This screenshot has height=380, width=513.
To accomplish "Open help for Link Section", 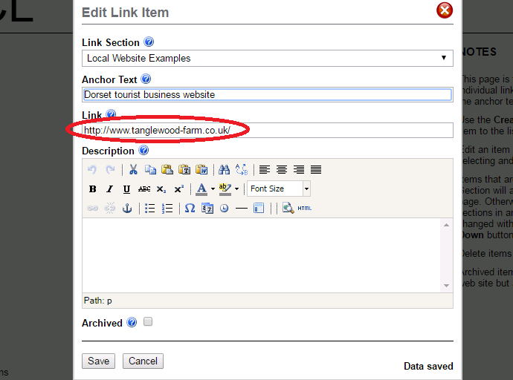I will [x=149, y=42].
